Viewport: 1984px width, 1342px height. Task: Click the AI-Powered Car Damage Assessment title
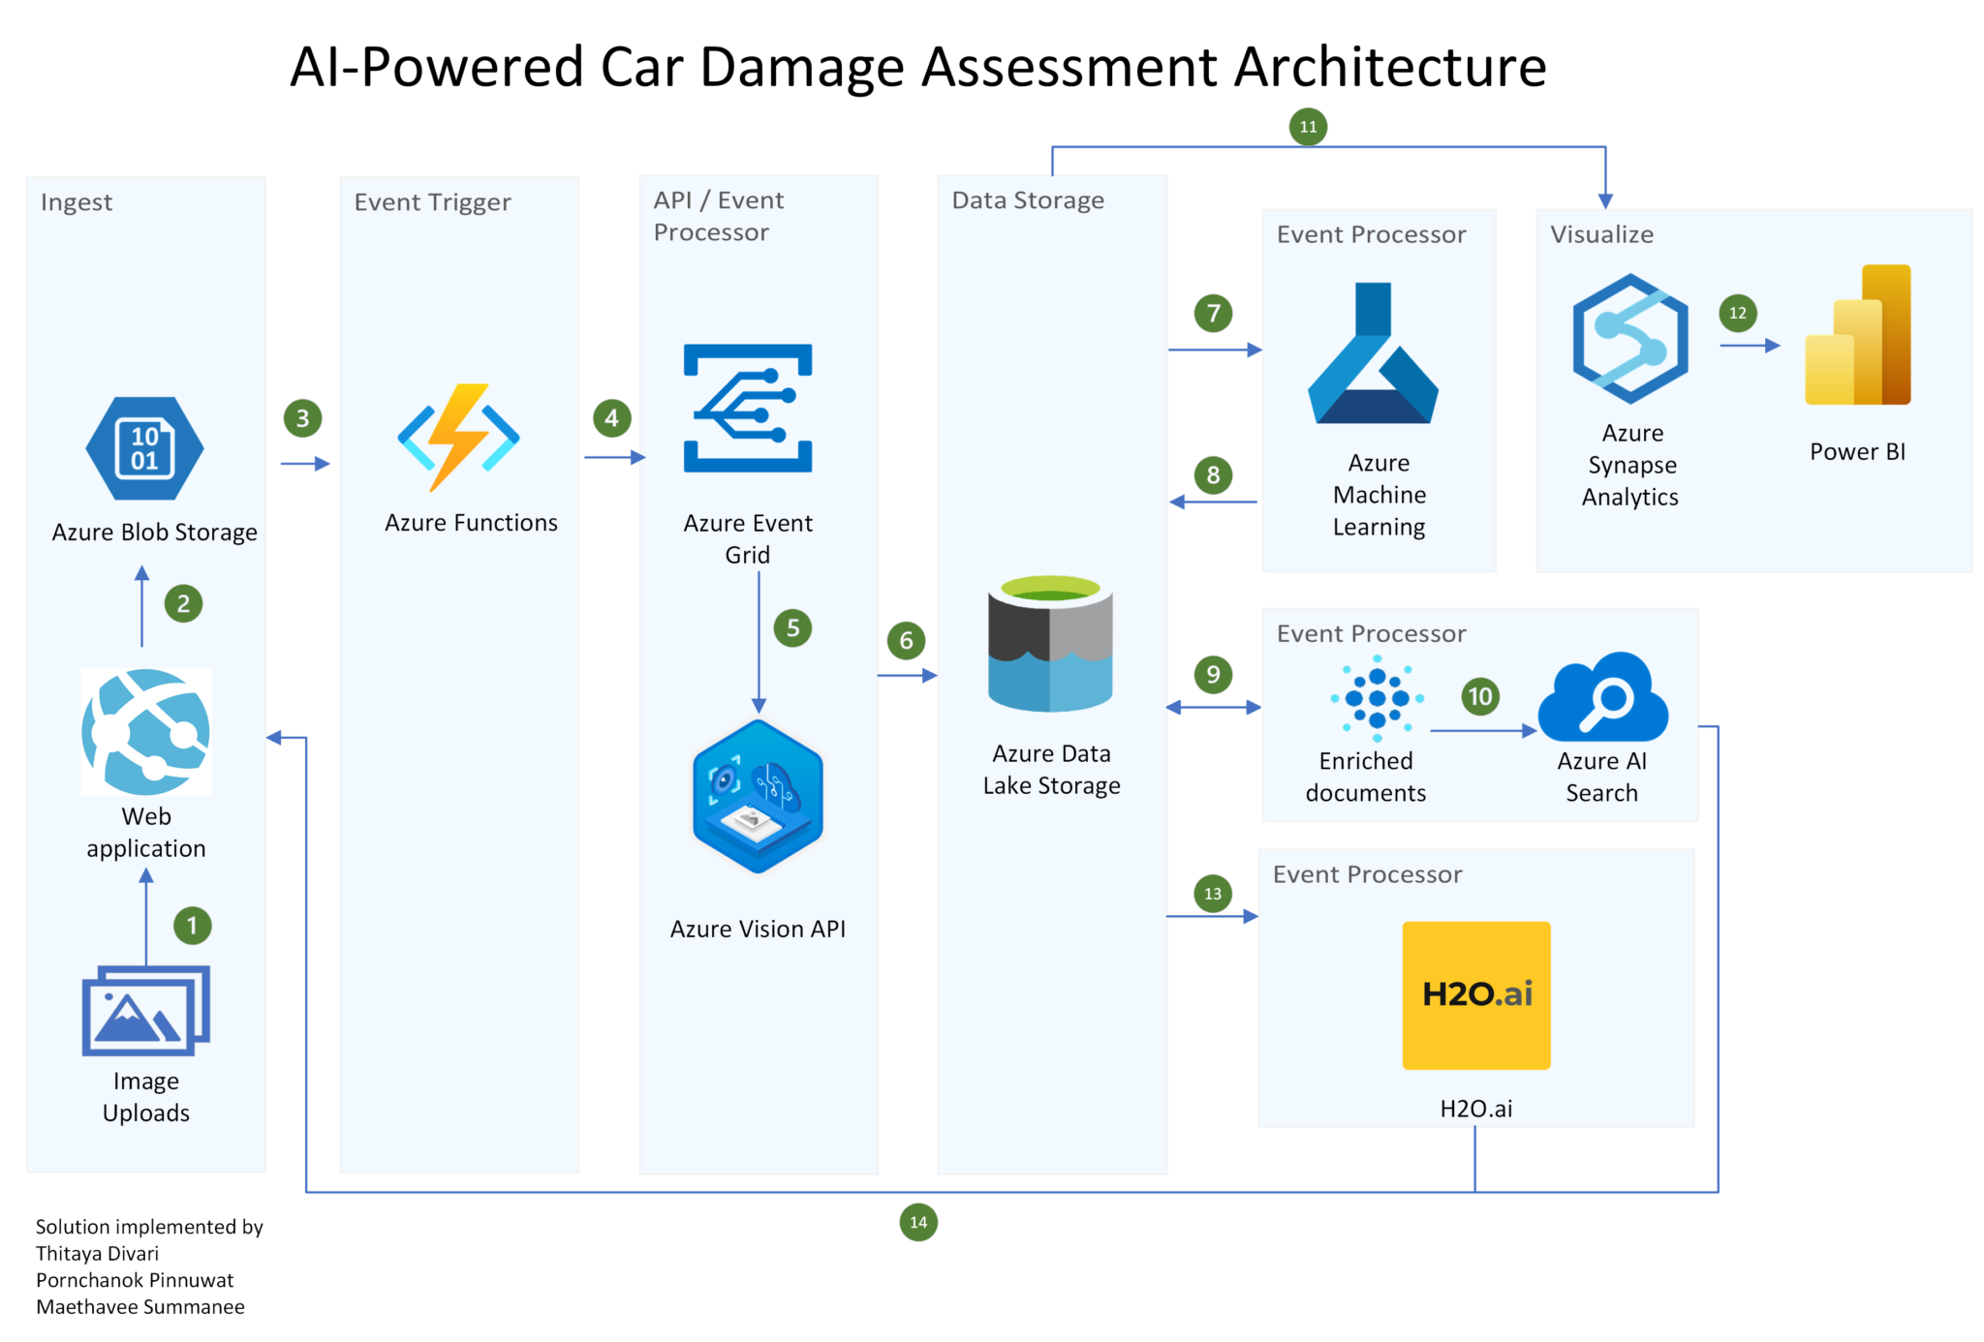[917, 66]
